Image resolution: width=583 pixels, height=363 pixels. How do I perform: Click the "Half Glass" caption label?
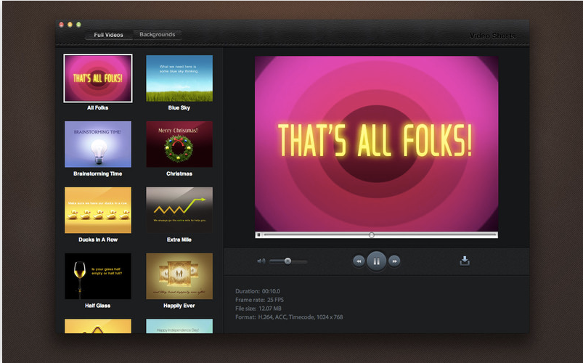click(x=98, y=306)
